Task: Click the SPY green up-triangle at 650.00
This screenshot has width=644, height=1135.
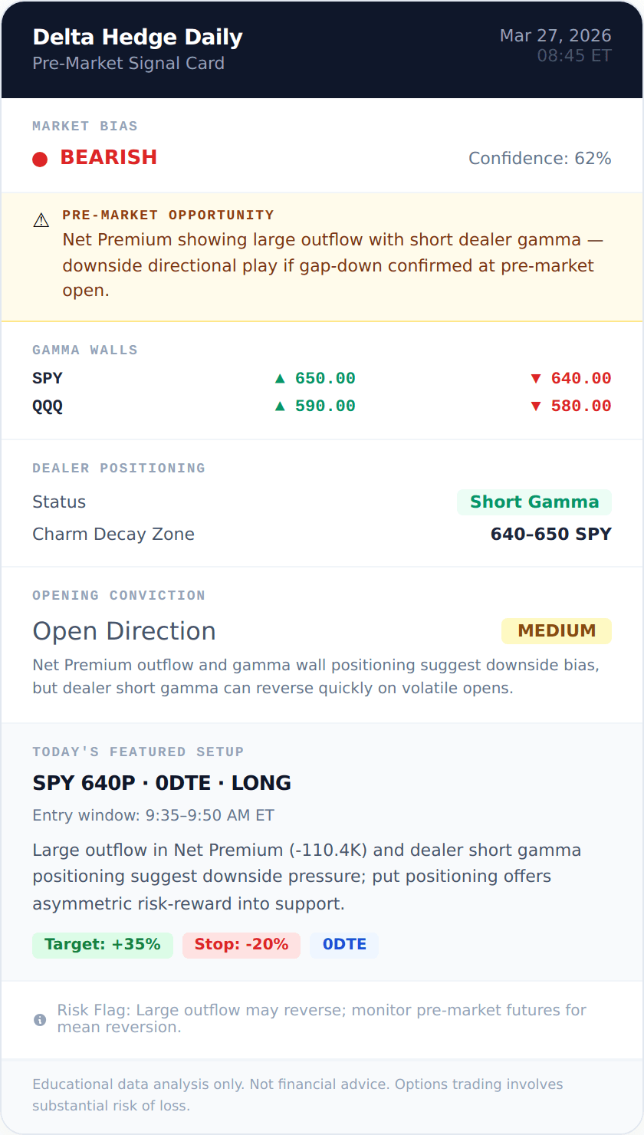Action: 280,378
